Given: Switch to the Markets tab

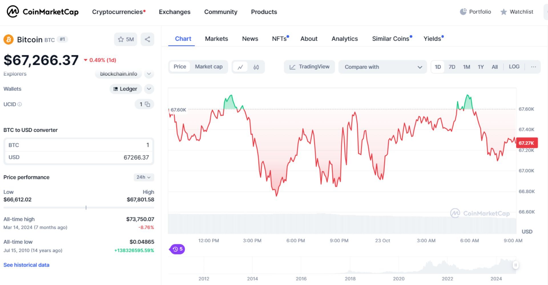Looking at the screenshot, I should [x=216, y=39].
